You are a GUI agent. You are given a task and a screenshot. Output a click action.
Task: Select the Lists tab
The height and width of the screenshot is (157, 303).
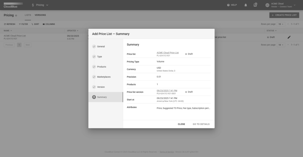[28, 15]
